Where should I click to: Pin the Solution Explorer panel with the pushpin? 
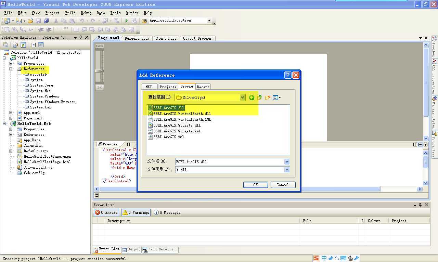click(81, 37)
